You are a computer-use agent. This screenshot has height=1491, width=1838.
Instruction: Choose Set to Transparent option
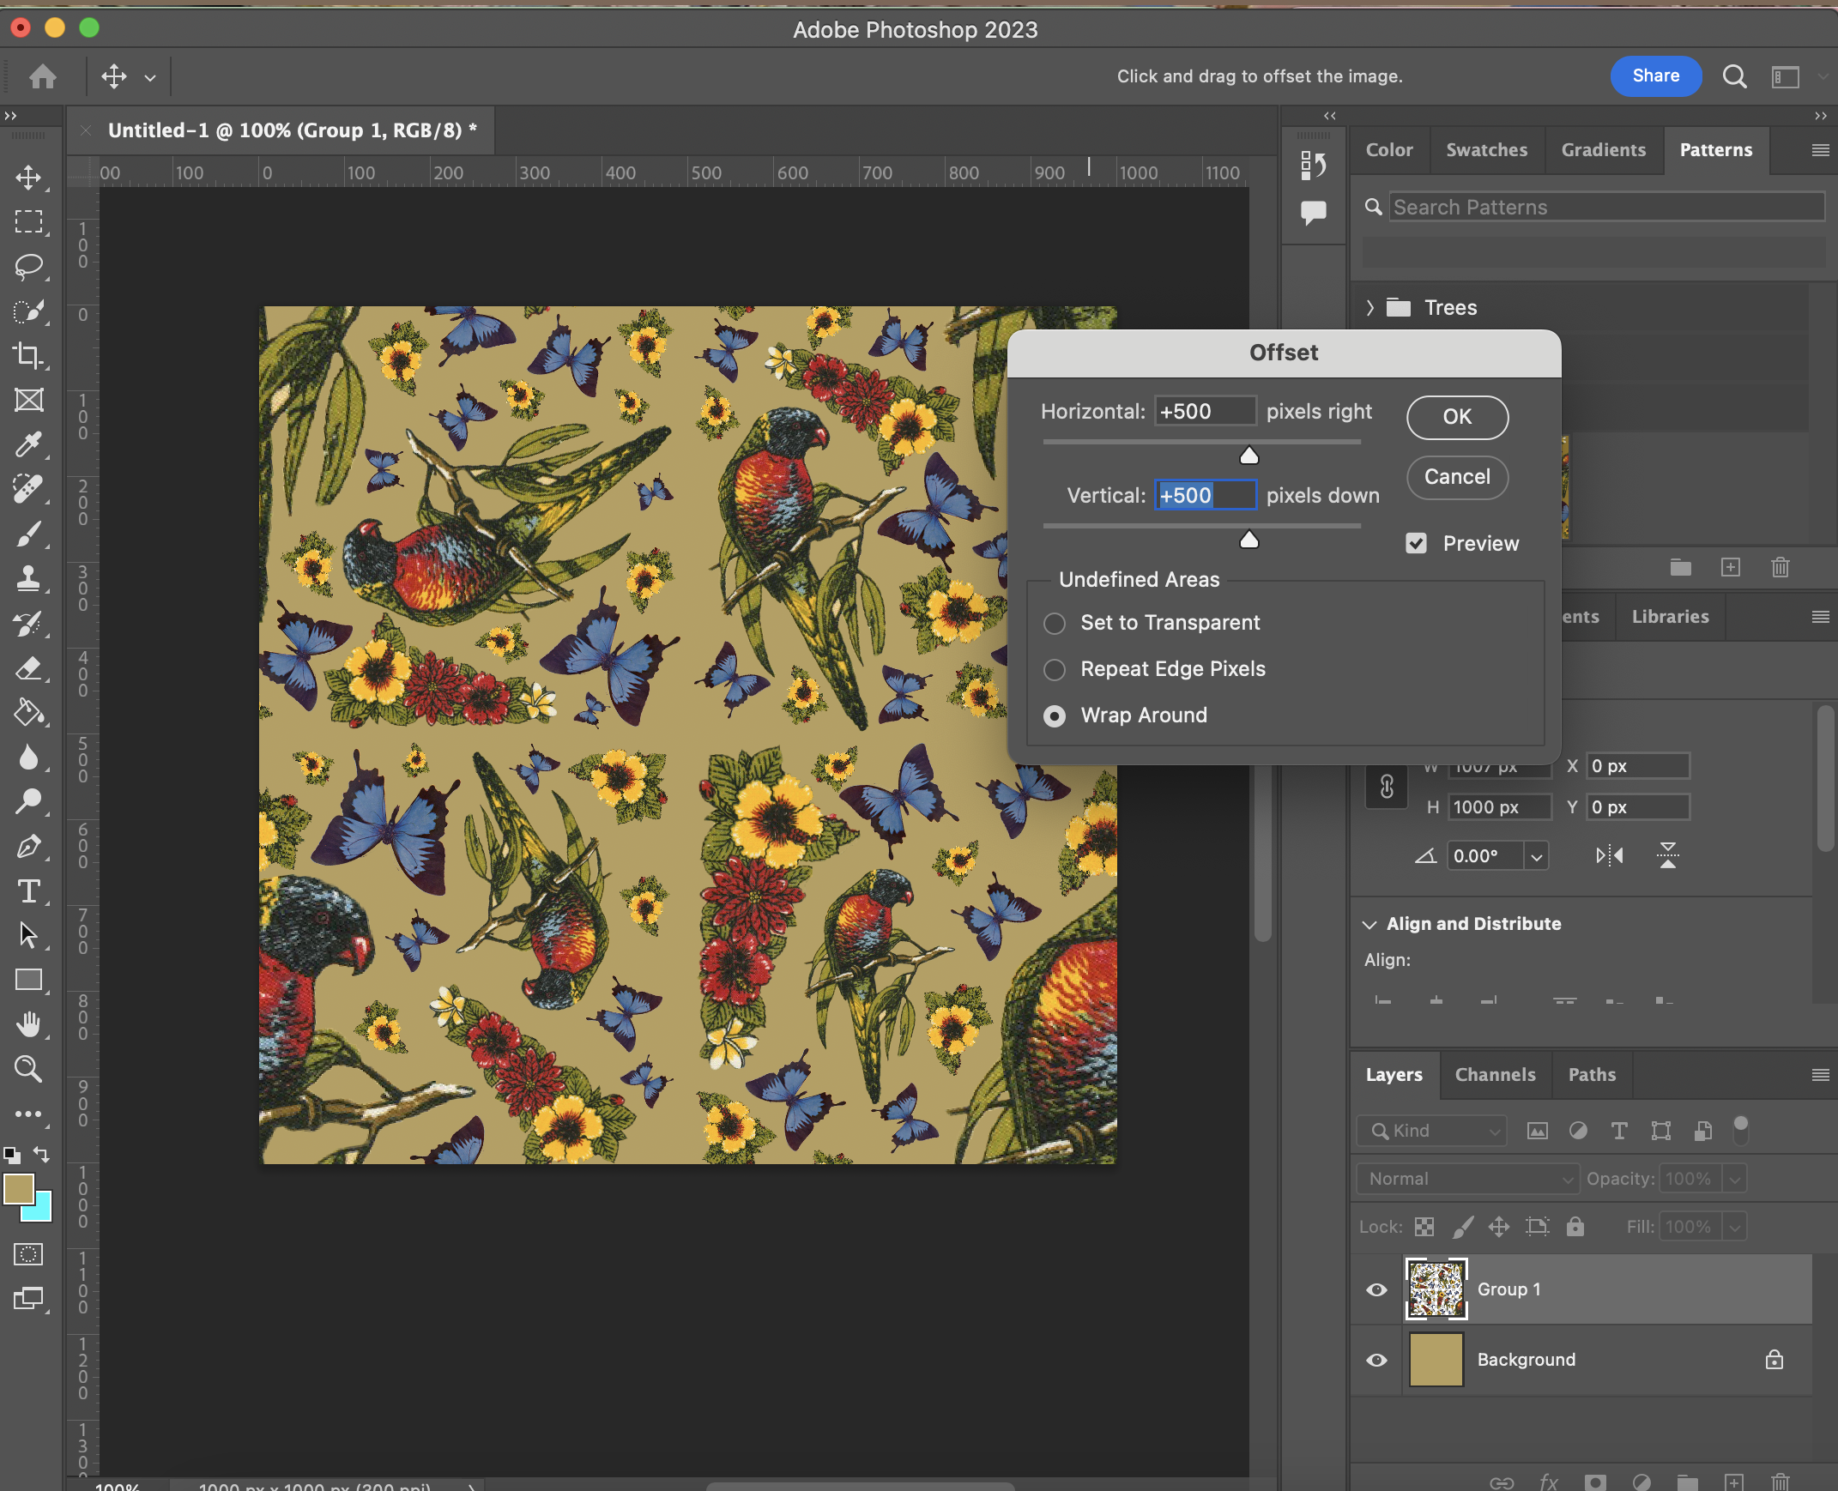coord(1054,624)
